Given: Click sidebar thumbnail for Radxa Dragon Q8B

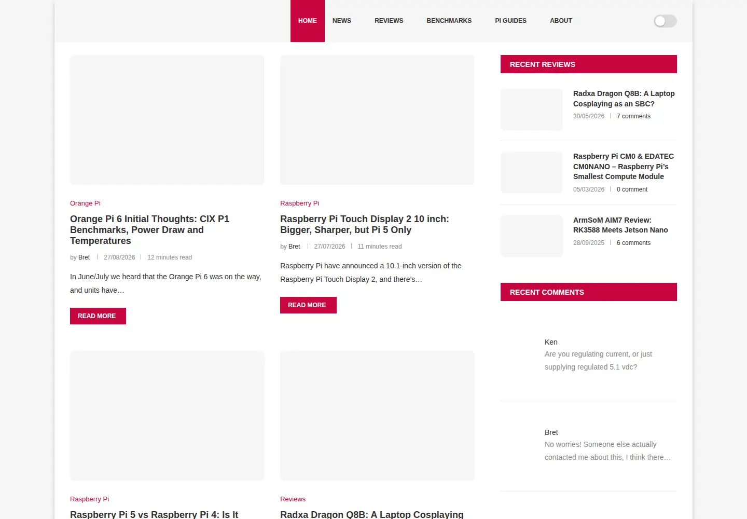Looking at the screenshot, I should [x=532, y=110].
